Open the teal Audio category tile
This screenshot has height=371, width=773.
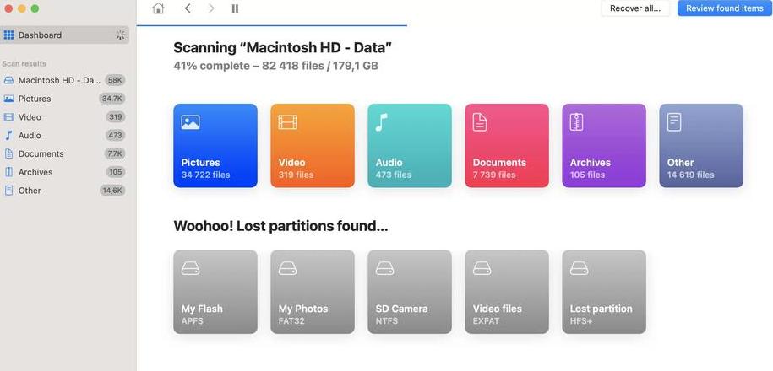pyautogui.click(x=410, y=146)
